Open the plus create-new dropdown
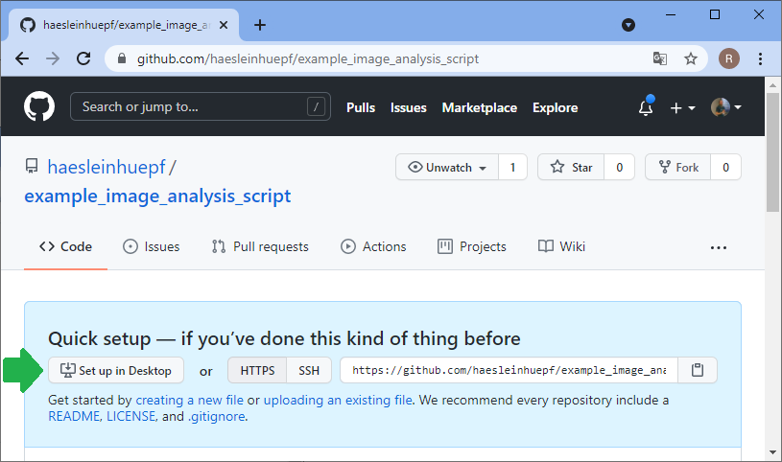 pos(682,108)
